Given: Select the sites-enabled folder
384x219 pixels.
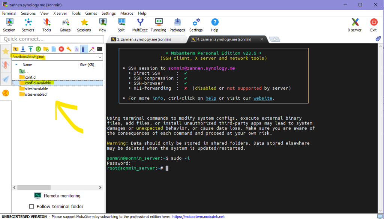Looking at the screenshot, I should coord(35,94).
